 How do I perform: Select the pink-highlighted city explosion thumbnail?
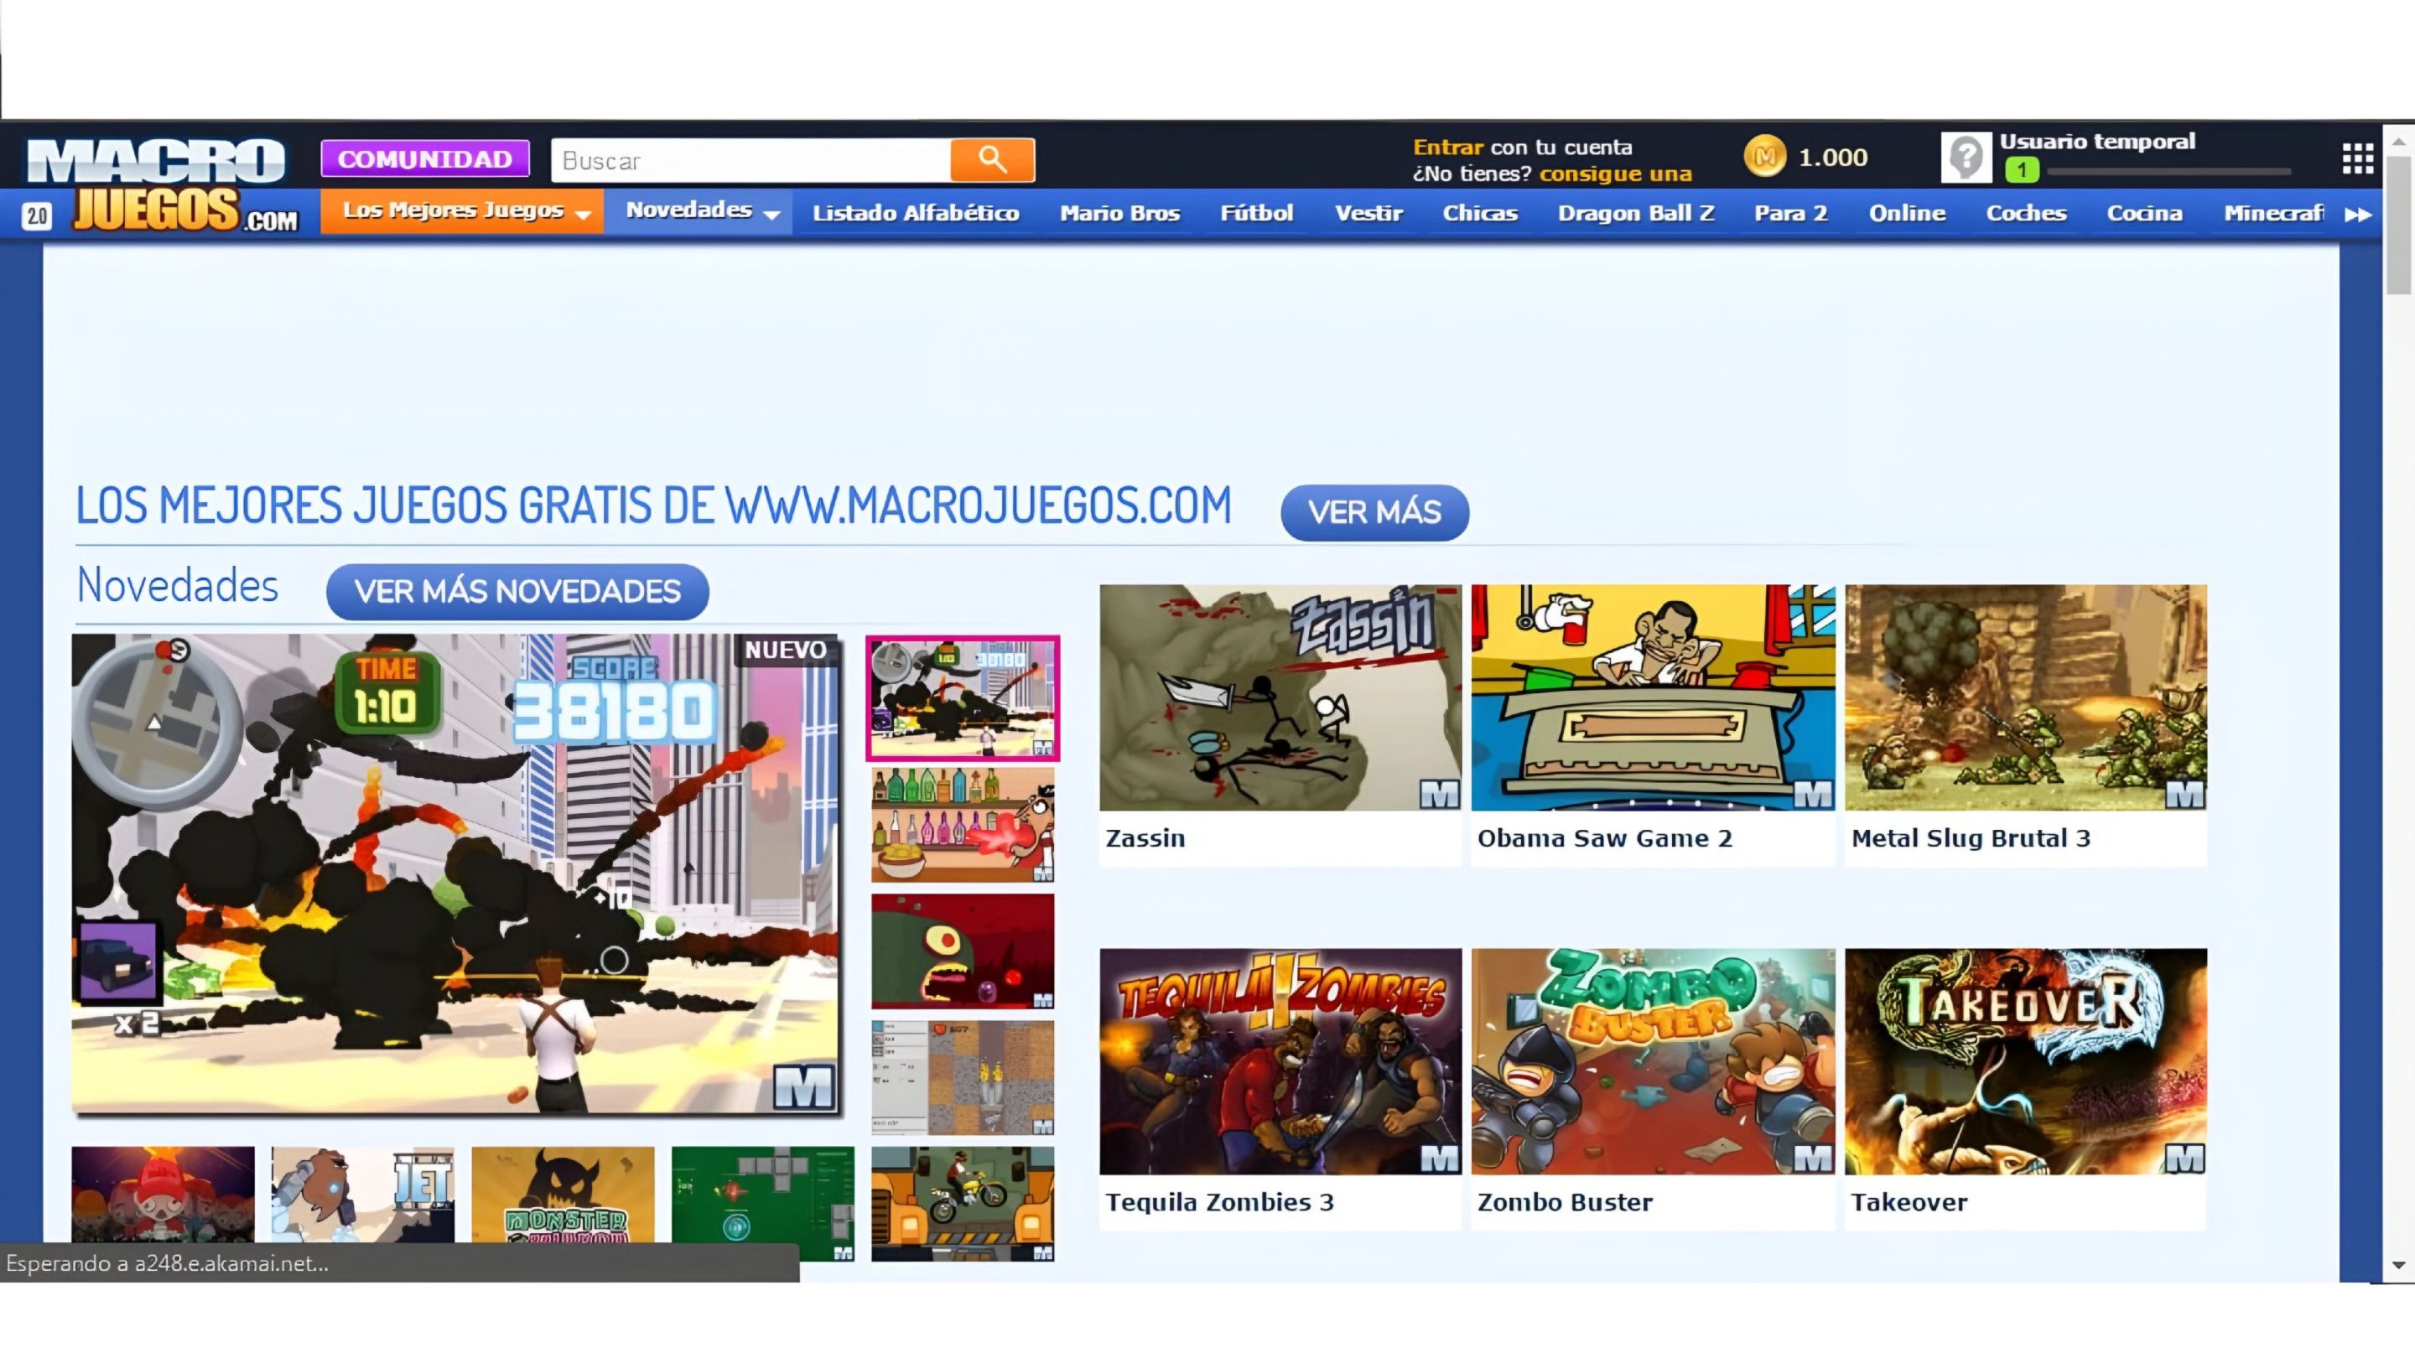[x=963, y=698]
